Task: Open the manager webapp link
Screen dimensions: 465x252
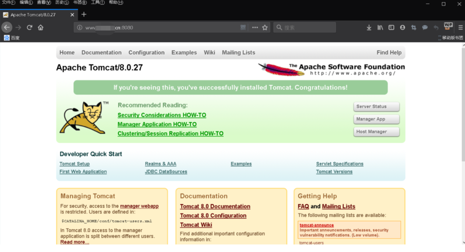Action: [x=139, y=206]
